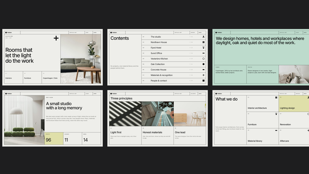The width and height of the screenshot is (309, 174).
Task: Click the four-dot icon in Interior architecture cell
Action: coord(276,97)
